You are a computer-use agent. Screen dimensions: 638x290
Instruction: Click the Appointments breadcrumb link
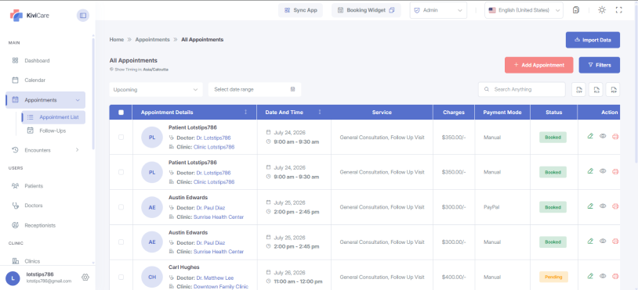[153, 39]
